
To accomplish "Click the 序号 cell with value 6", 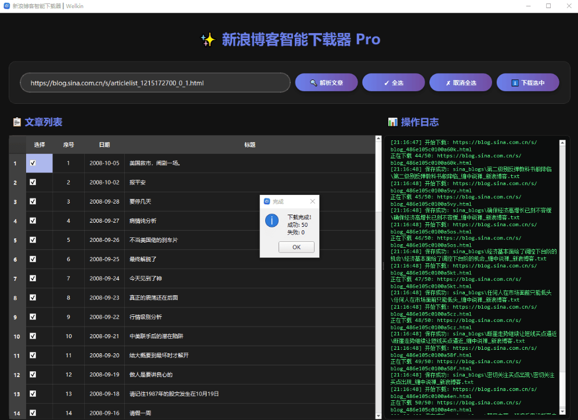I will (68, 259).
